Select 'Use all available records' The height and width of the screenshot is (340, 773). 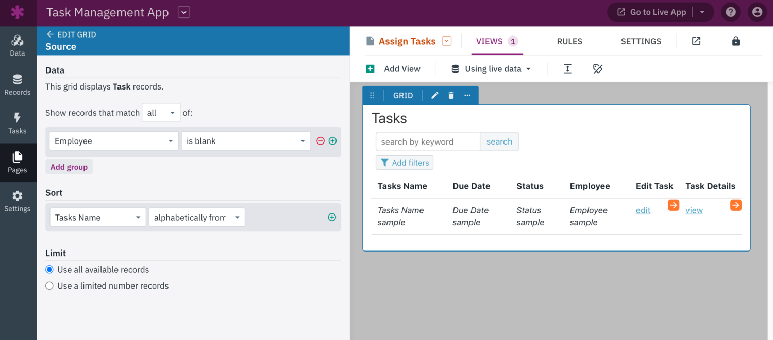(x=49, y=269)
